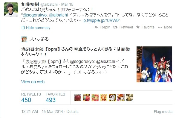Click the ついっぷる hamster logo icon
This screenshot has width=176, height=118.
click(24, 39)
